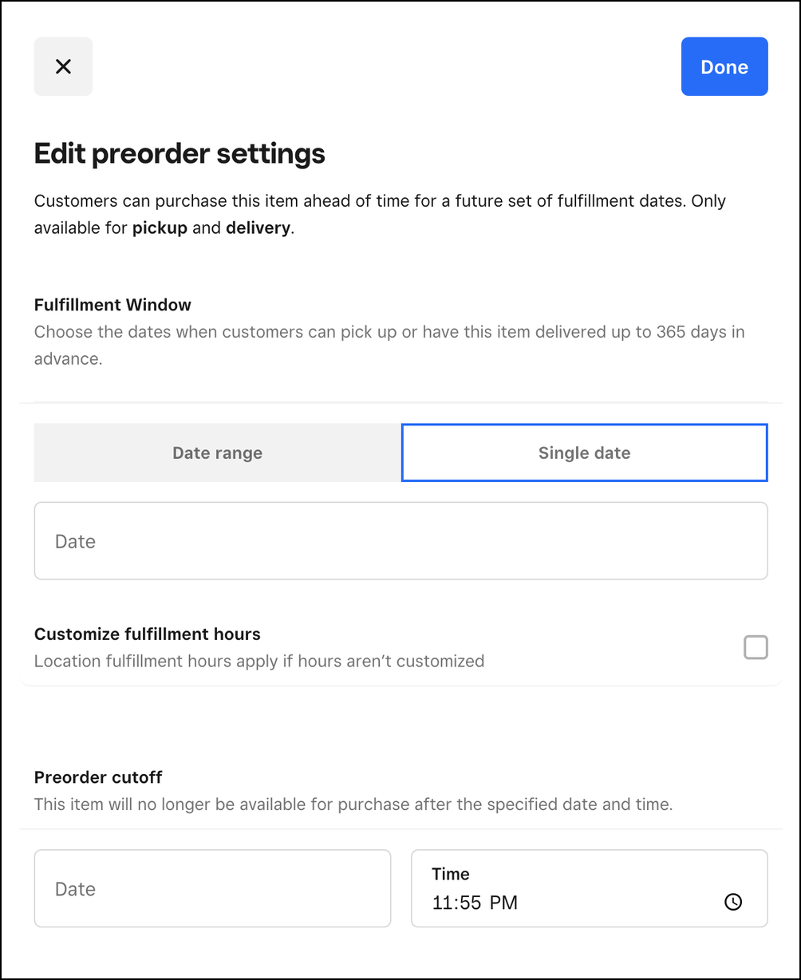Click the Edit preorder settings heading
This screenshot has height=980, width=801.
coord(180,153)
